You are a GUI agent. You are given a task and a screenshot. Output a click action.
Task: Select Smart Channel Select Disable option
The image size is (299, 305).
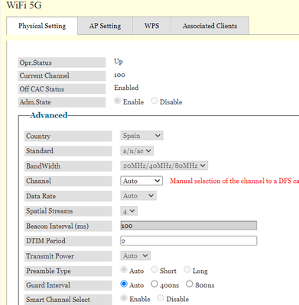pos(161,298)
